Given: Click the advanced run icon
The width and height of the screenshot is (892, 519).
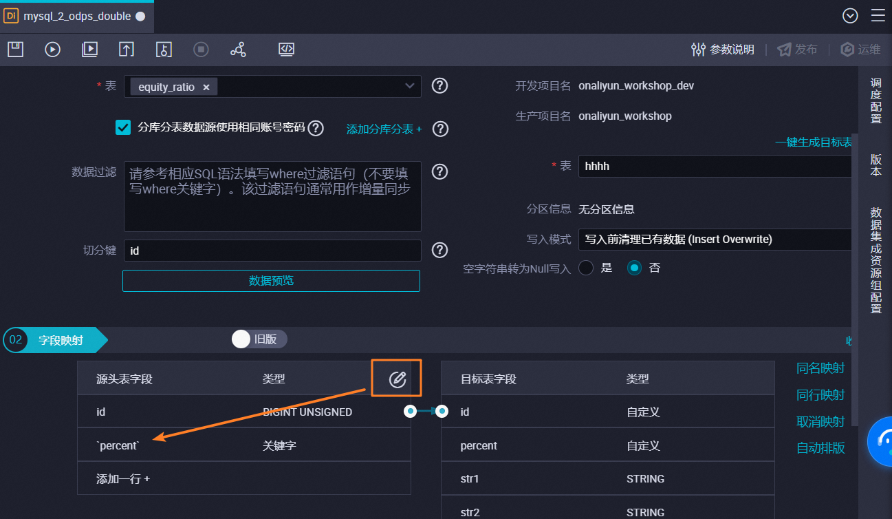Looking at the screenshot, I should pyautogui.click(x=89, y=49).
